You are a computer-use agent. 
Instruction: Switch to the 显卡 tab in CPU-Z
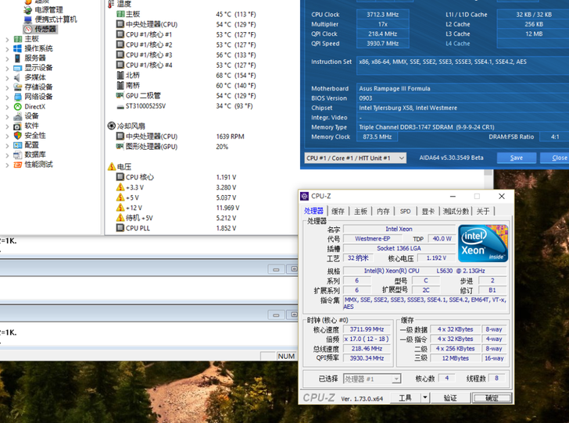tap(428, 211)
